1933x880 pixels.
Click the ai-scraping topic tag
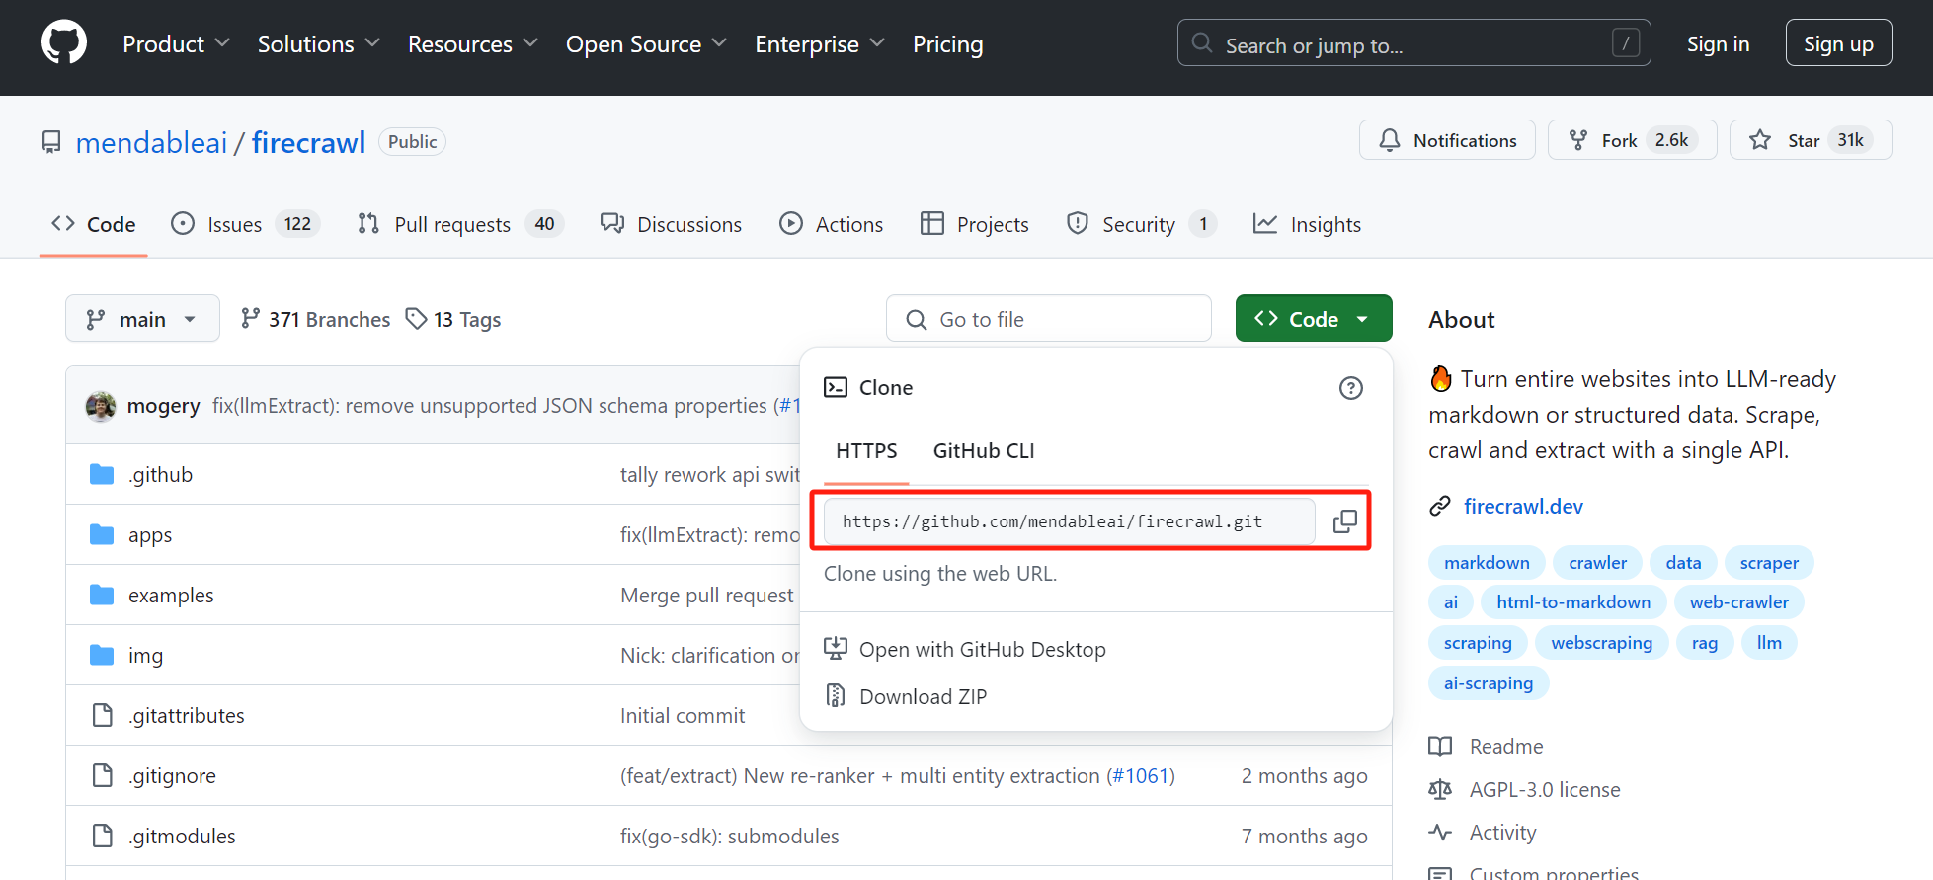pyautogui.click(x=1489, y=683)
